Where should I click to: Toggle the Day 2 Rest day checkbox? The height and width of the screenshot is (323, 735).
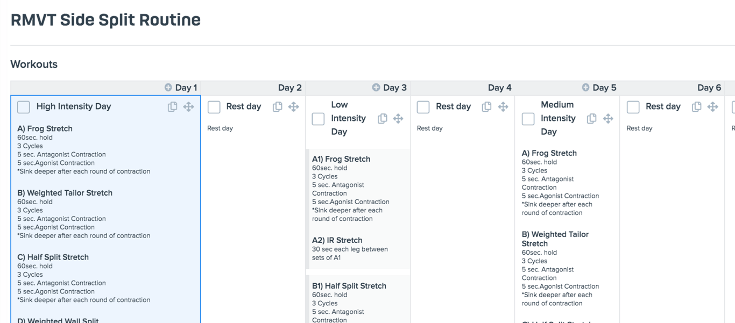(214, 106)
